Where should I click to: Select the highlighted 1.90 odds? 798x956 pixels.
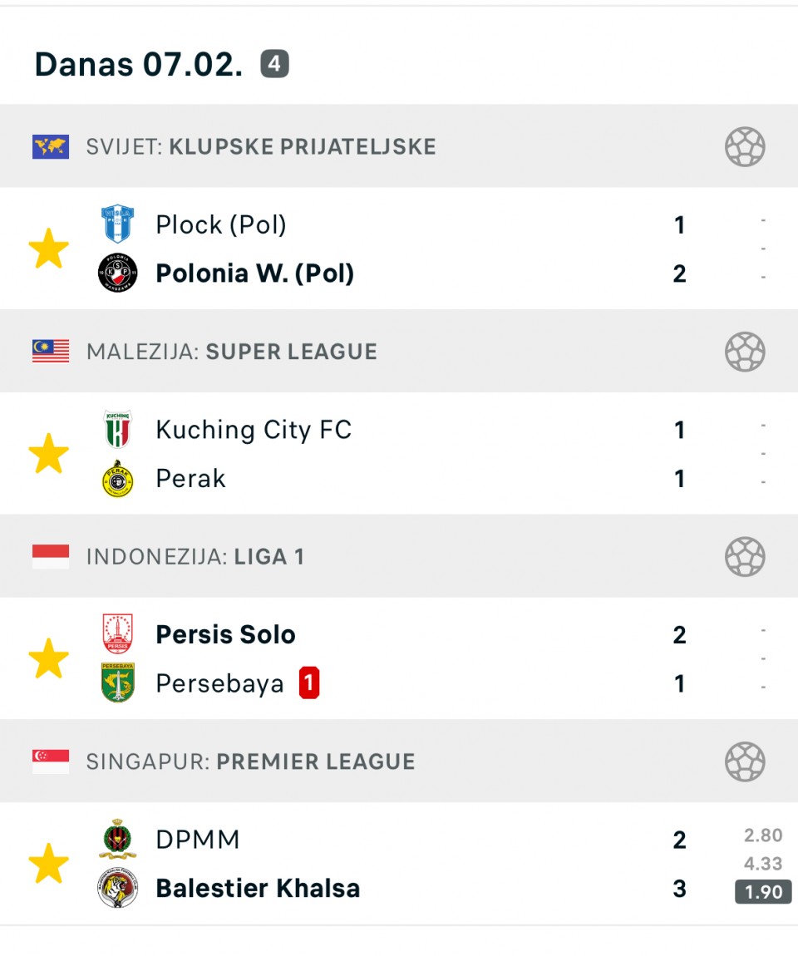tap(763, 892)
